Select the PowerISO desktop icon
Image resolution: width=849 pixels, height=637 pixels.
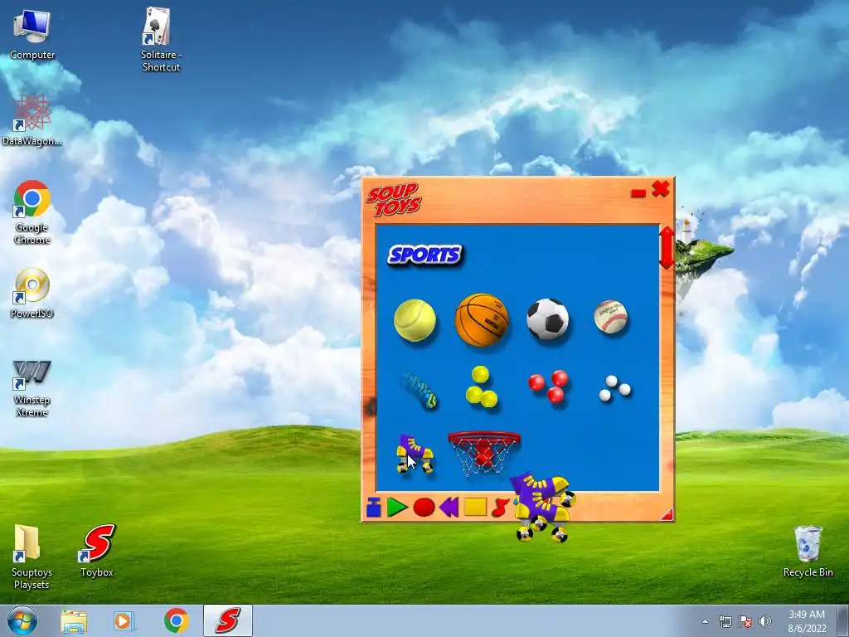click(32, 293)
